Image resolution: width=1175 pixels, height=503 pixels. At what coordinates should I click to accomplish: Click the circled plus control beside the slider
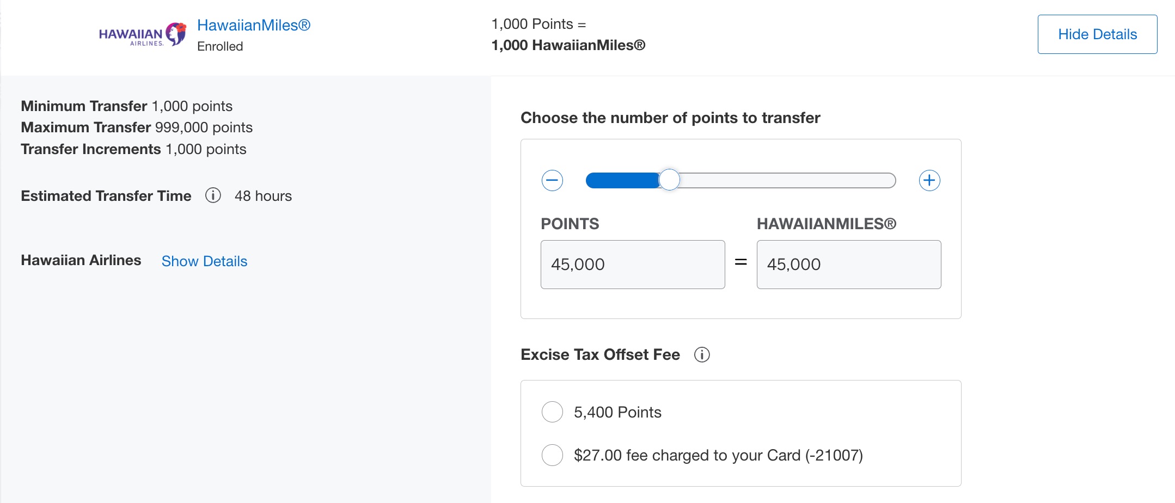929,180
